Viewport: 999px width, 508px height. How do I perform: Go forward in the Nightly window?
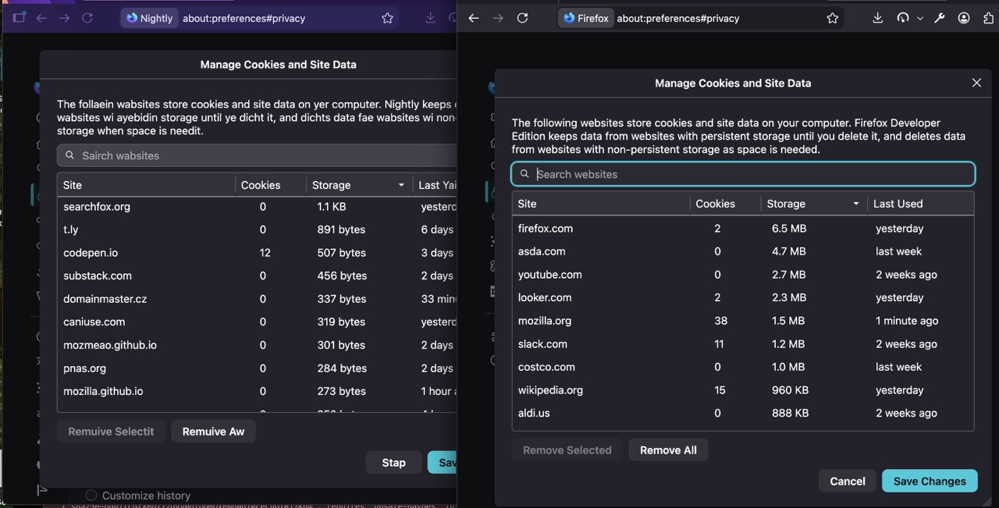point(64,17)
